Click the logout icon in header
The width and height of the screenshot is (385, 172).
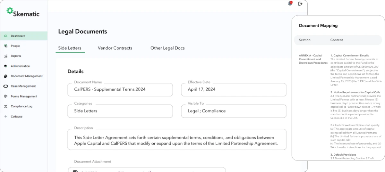(x=300, y=4)
